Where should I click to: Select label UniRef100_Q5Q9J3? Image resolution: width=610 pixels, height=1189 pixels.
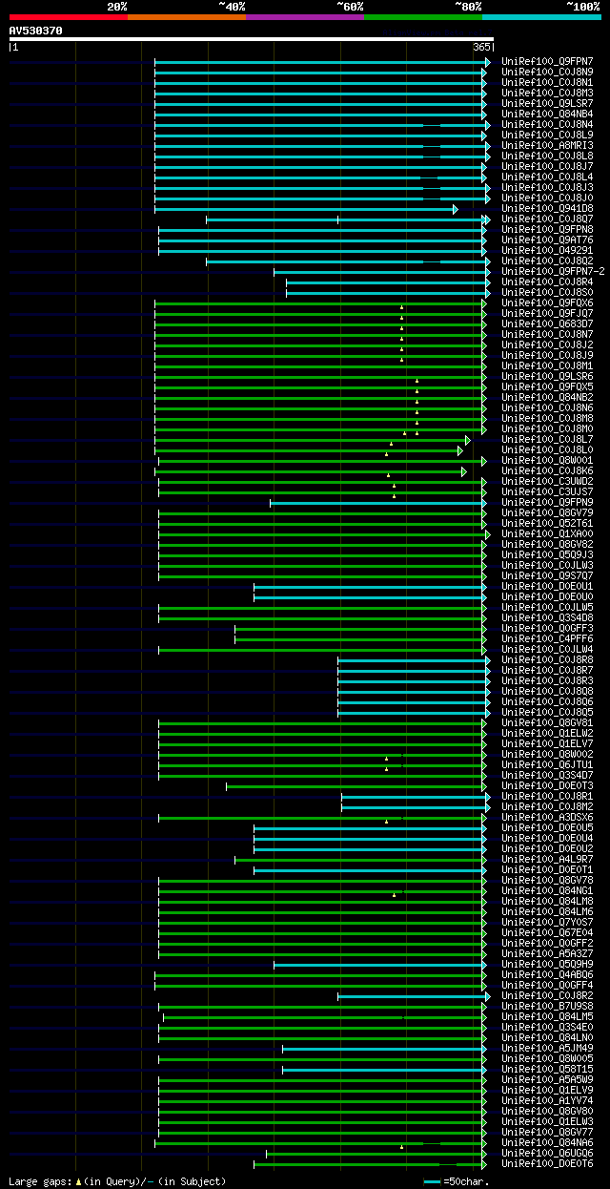click(x=547, y=555)
